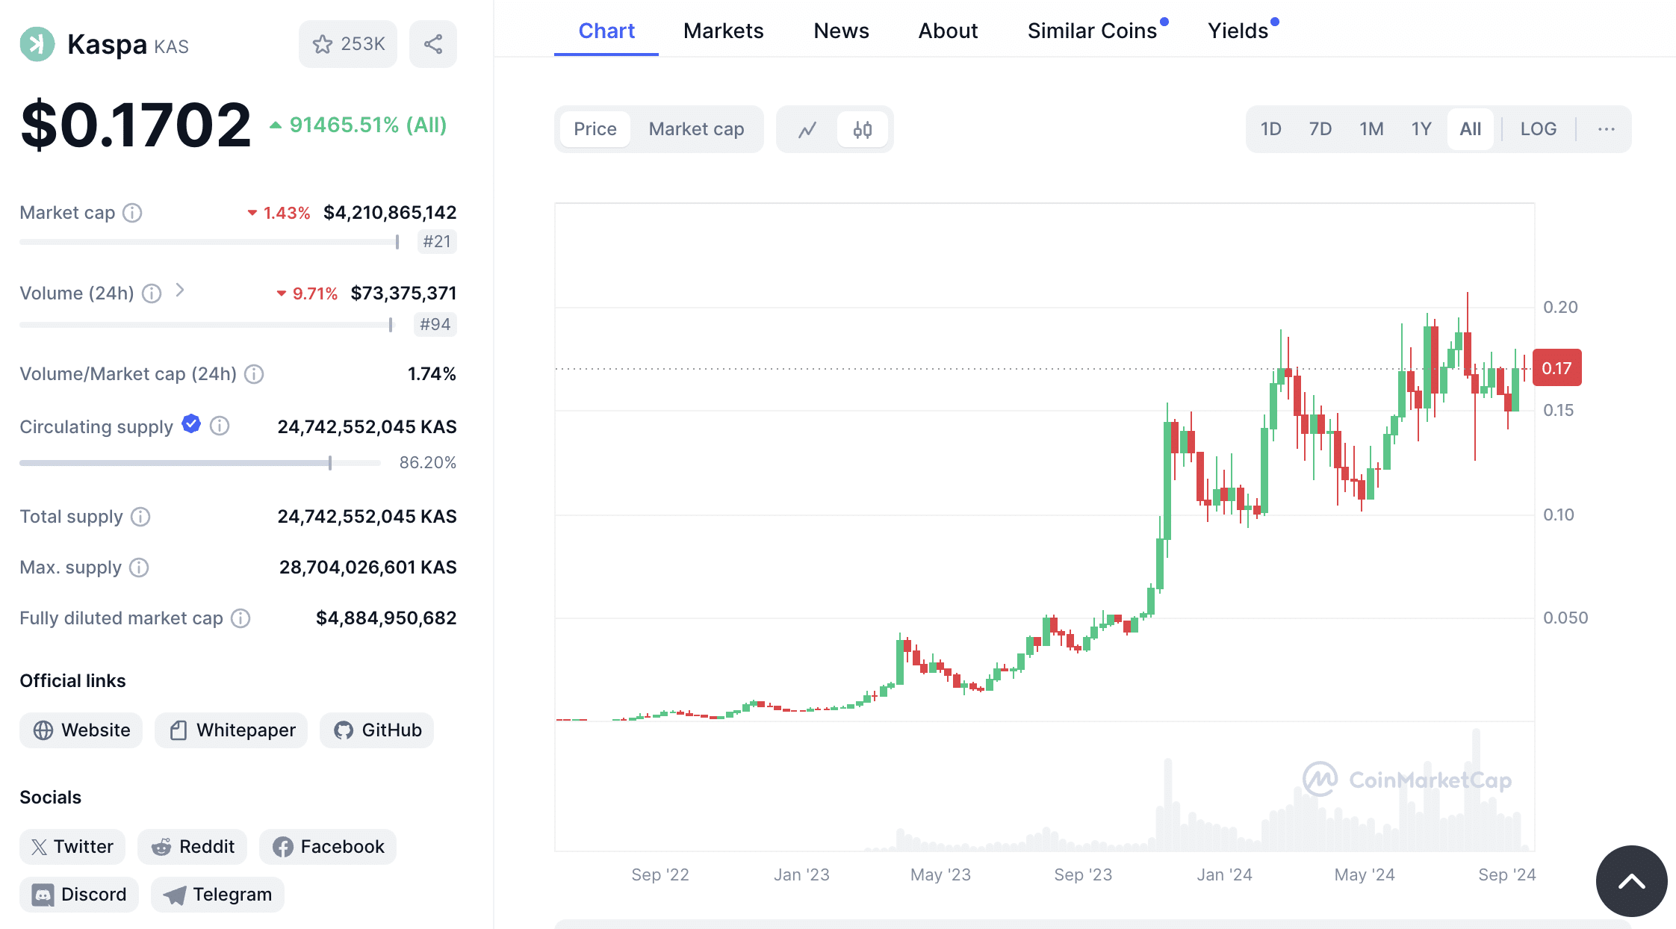1676x929 pixels.
Task: Select the 1Y time range
Action: coord(1421,129)
